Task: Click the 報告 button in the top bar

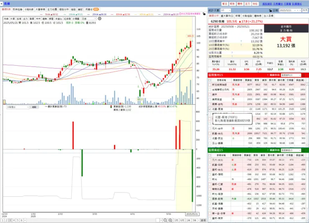Action: [x=232, y=4]
